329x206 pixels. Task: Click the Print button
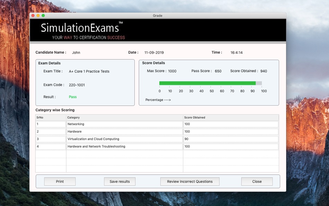coord(60,181)
